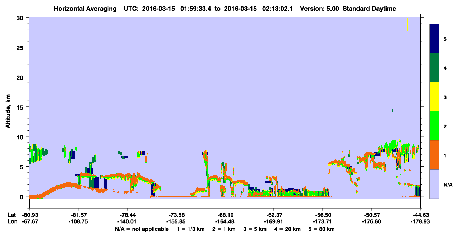Viewport: 467px width, 239px height.
Task: Click the latitude value -56.50
Action: 323,215
